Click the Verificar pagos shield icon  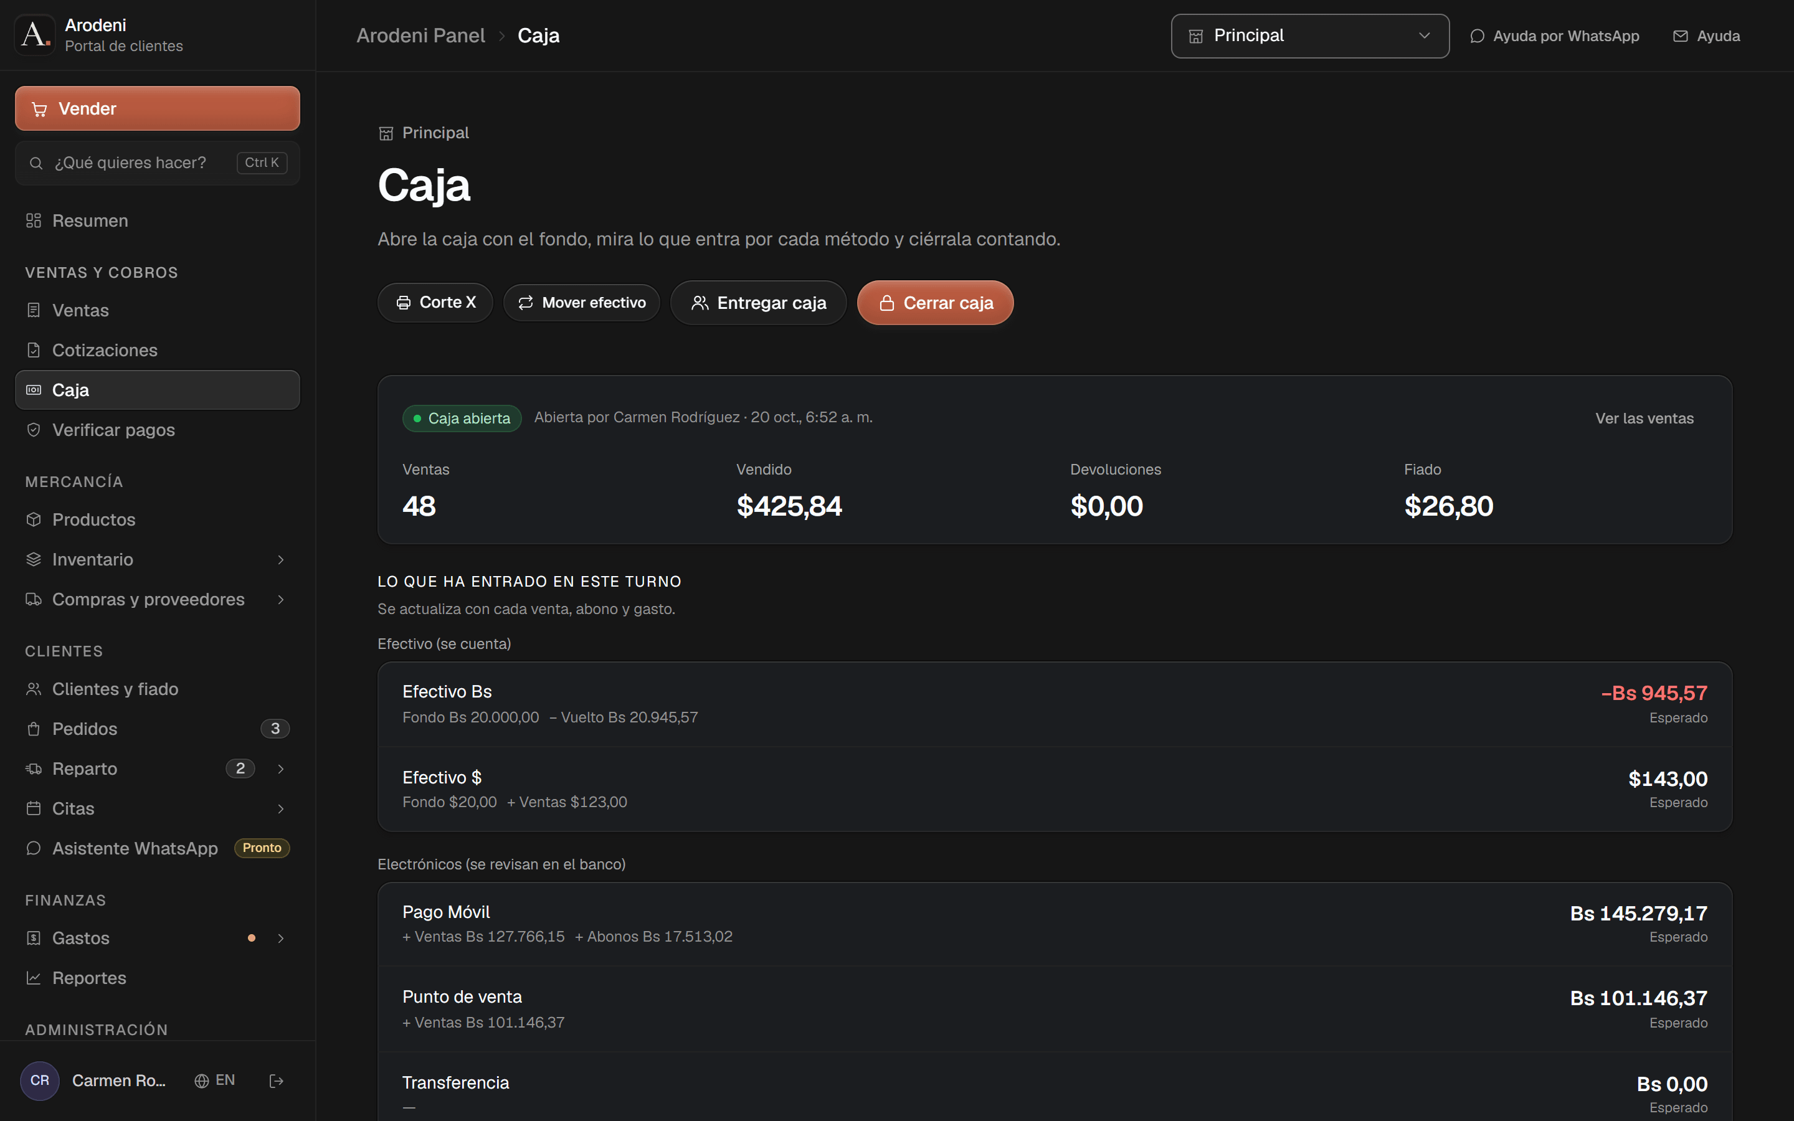pyautogui.click(x=34, y=430)
